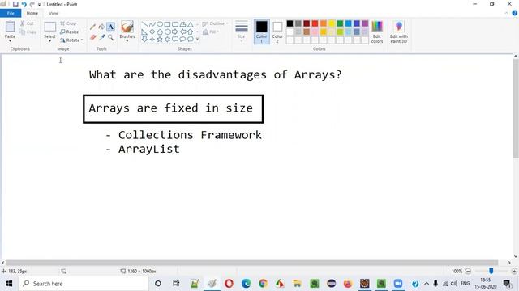Viewport: 519px width, 291px height.
Task: Click the Windows Start button
Action: point(9,284)
